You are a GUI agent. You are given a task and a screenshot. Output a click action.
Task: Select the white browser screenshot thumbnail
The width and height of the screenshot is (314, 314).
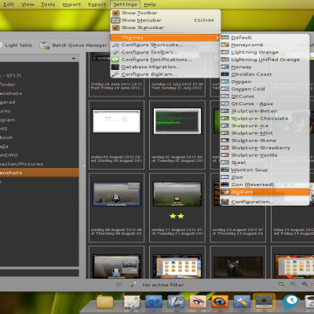(117, 121)
